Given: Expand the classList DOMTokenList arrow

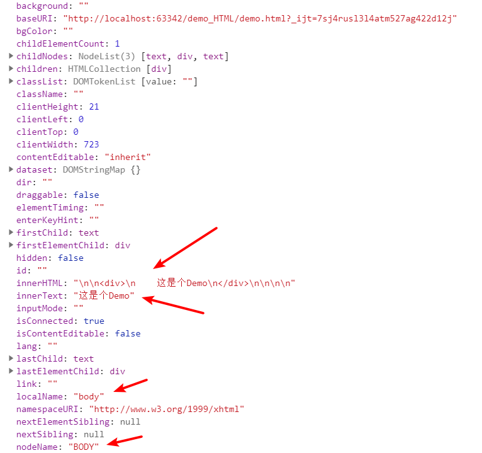Looking at the screenshot, I should (11, 81).
